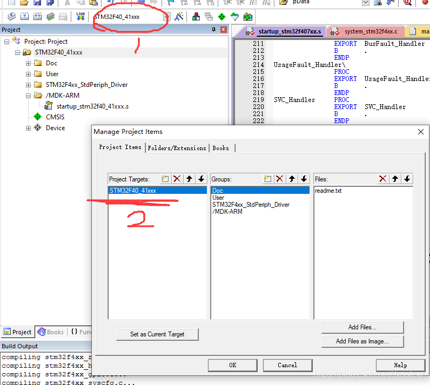
Task: Move Group down arrow
Action: [304, 179]
